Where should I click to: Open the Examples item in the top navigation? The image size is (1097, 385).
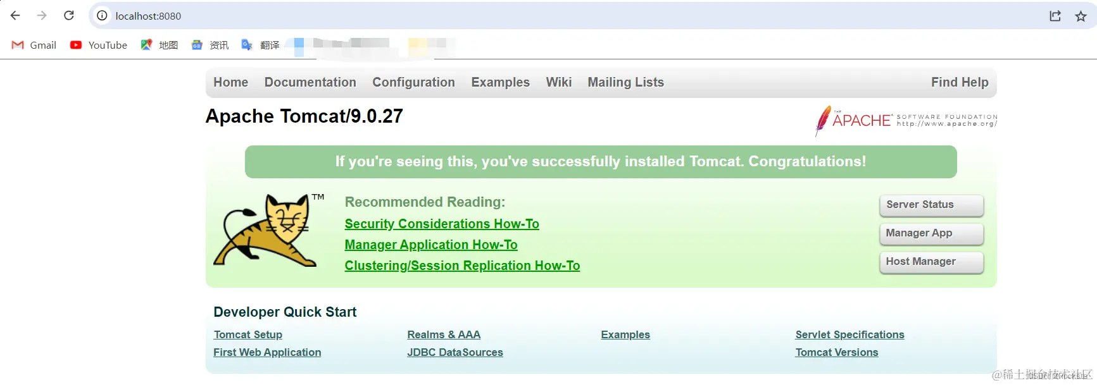pos(500,82)
